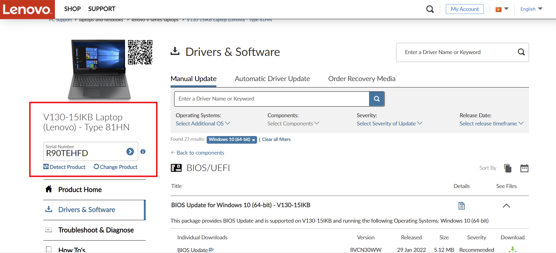Submit serial number with arrow icon
The height and width of the screenshot is (253, 556).
pyautogui.click(x=130, y=152)
